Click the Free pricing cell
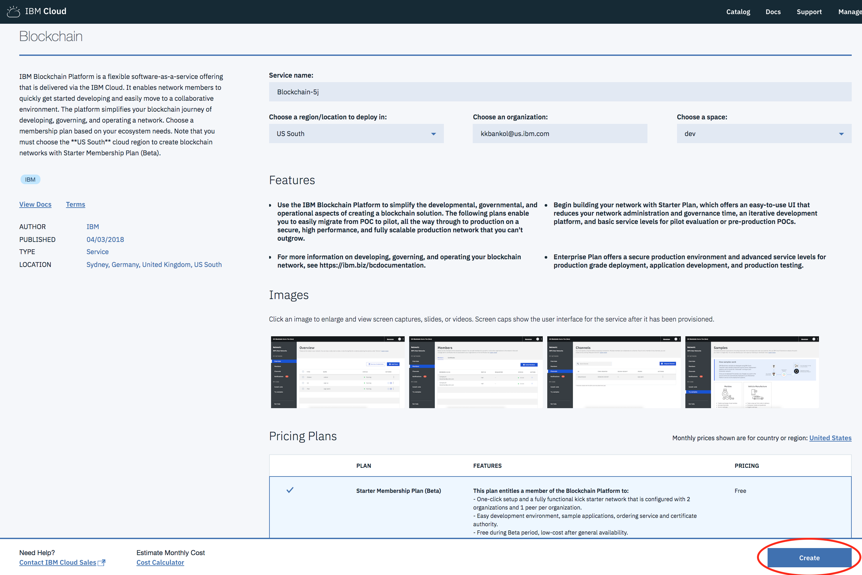Viewport: 862px width, 575px height. [x=740, y=491]
